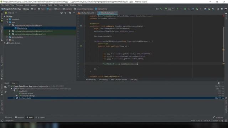Viewport: 228px width, 128px height.
Task: Expand the androidTest package node
Action: 10,31
